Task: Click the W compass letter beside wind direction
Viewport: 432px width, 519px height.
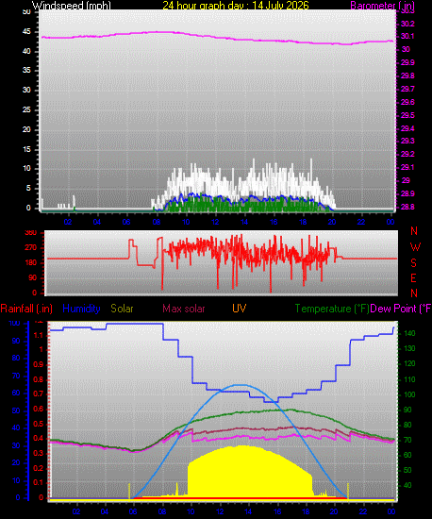Action: click(x=415, y=246)
